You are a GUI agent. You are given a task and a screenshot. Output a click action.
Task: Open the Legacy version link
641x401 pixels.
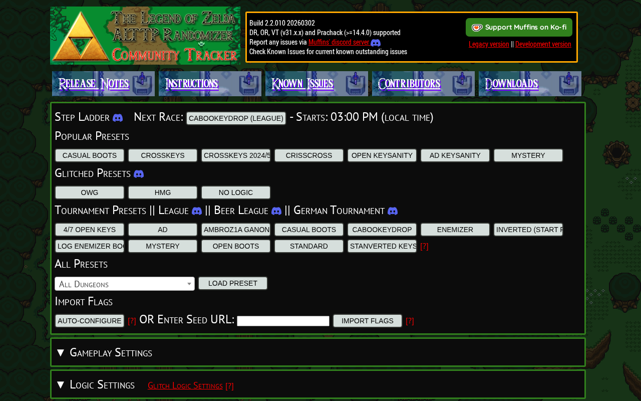(x=489, y=44)
